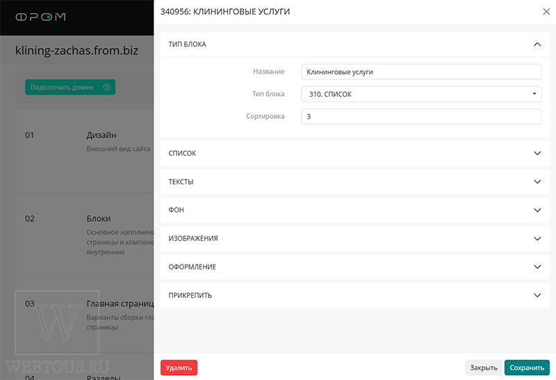
Task: Expand the ФОН section
Action: pyautogui.click(x=355, y=210)
